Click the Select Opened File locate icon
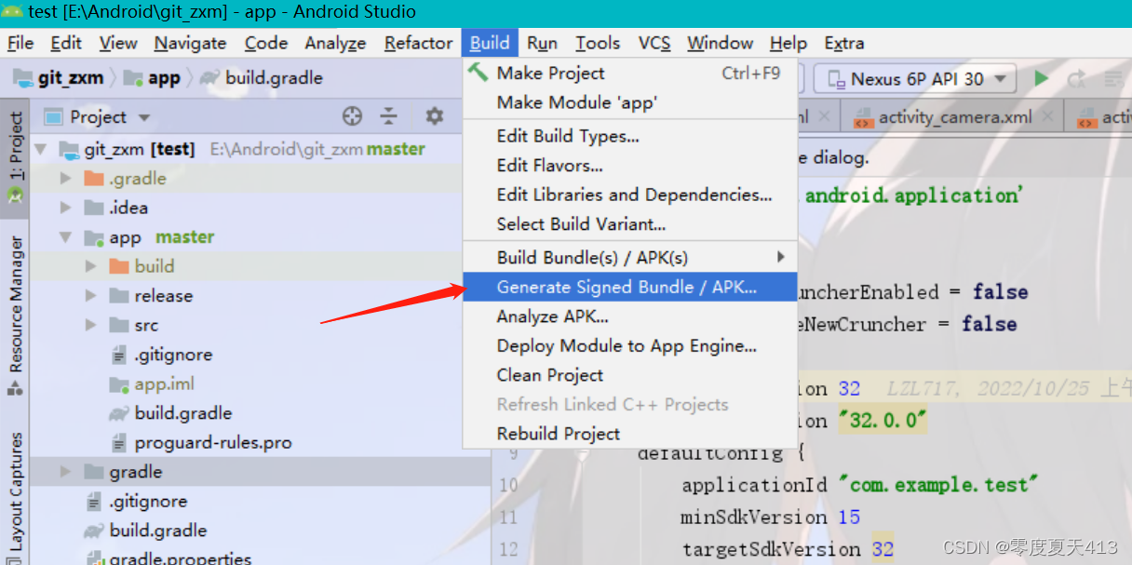The height and width of the screenshot is (565, 1132). (352, 116)
